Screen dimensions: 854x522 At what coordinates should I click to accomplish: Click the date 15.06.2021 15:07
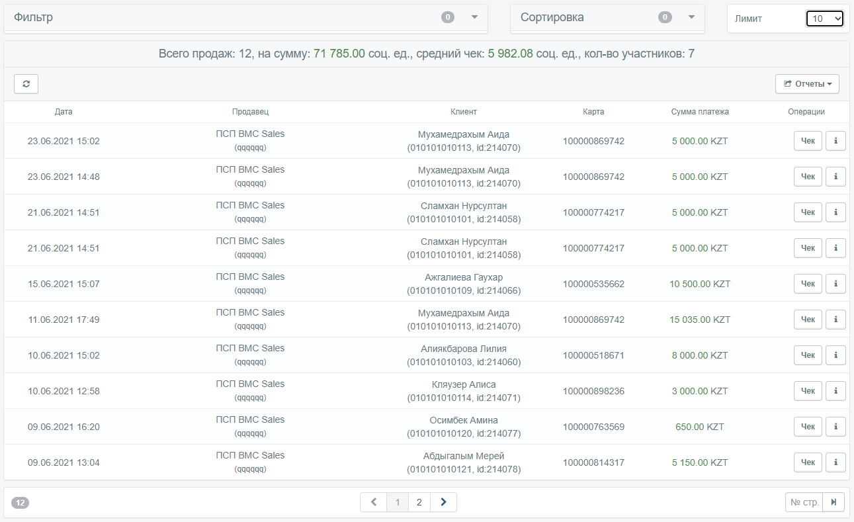64,284
